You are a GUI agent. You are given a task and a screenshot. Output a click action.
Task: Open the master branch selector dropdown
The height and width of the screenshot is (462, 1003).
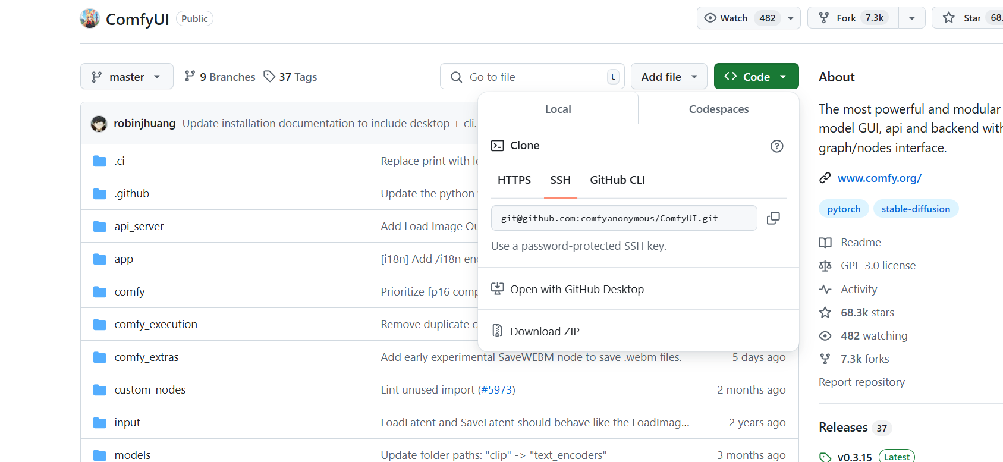click(x=127, y=77)
